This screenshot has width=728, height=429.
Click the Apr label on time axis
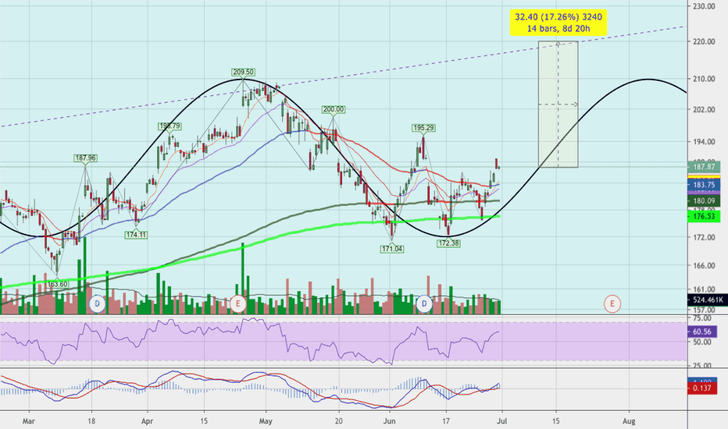(x=147, y=421)
